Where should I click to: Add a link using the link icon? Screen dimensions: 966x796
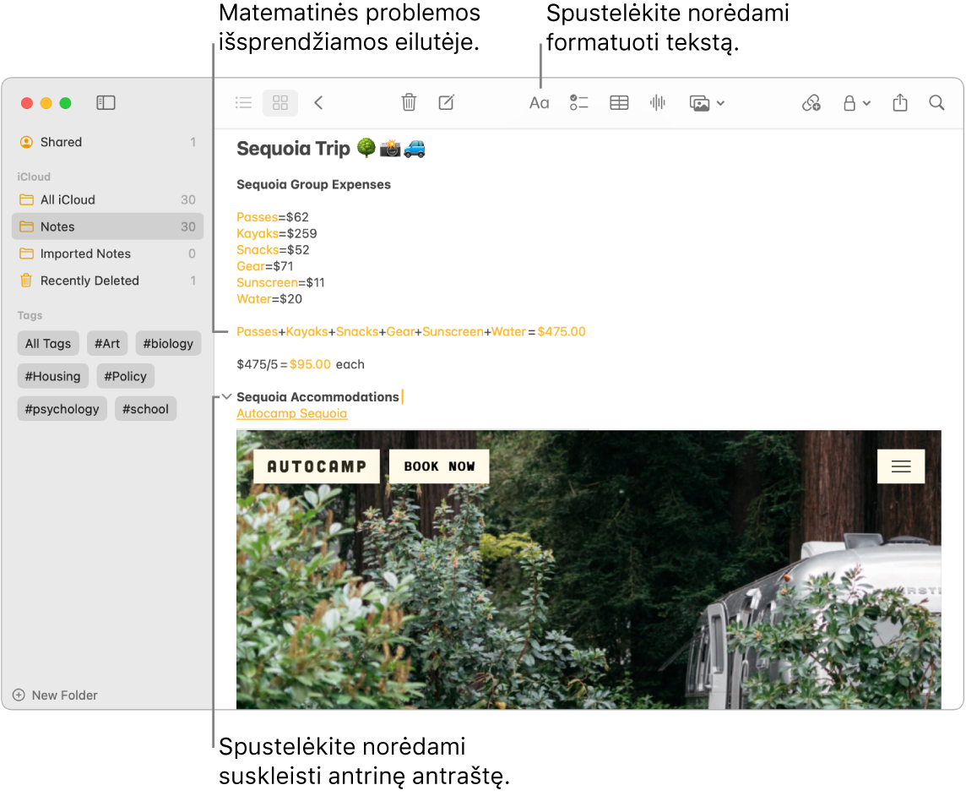[811, 102]
